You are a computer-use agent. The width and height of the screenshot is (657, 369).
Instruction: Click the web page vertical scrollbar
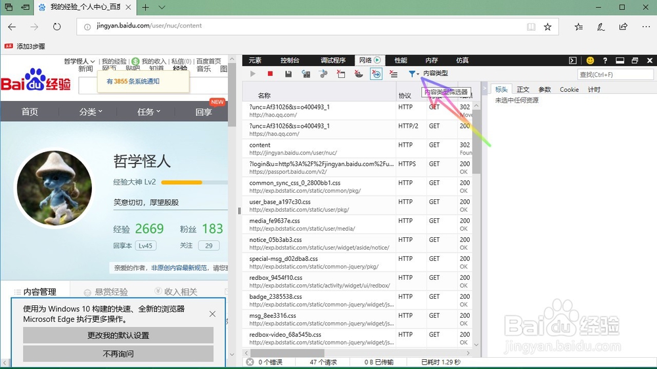[232, 94]
